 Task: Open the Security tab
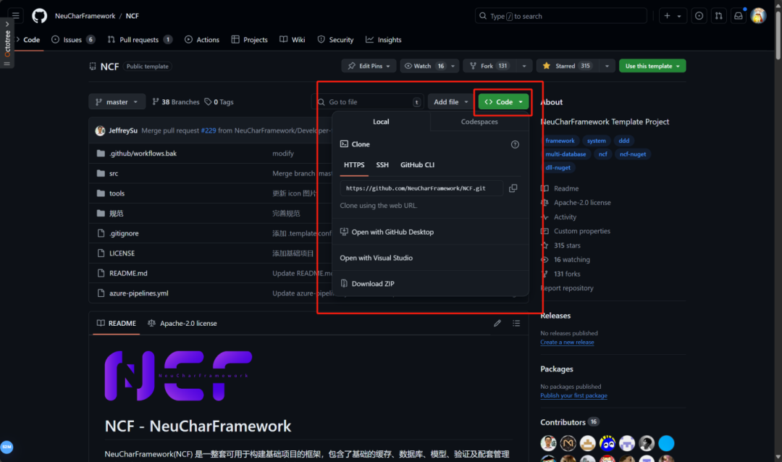point(336,40)
